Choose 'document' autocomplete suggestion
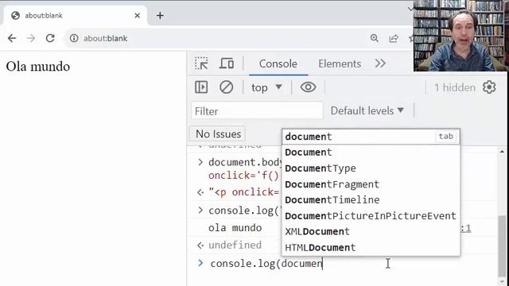Viewport: 509px width, 286px height. tap(371, 137)
